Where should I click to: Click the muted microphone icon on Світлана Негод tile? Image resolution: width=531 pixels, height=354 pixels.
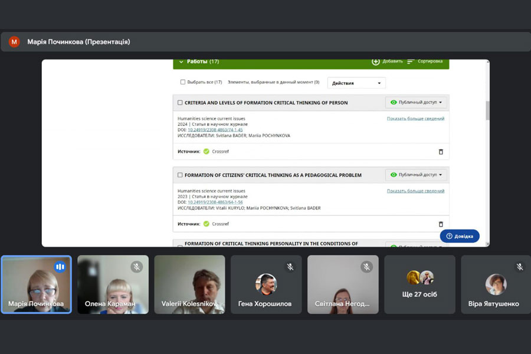point(366,267)
